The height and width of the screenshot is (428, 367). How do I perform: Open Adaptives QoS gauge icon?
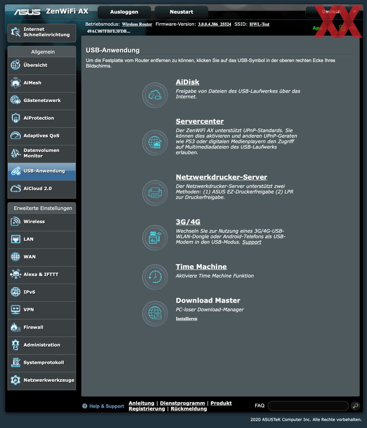coord(15,135)
